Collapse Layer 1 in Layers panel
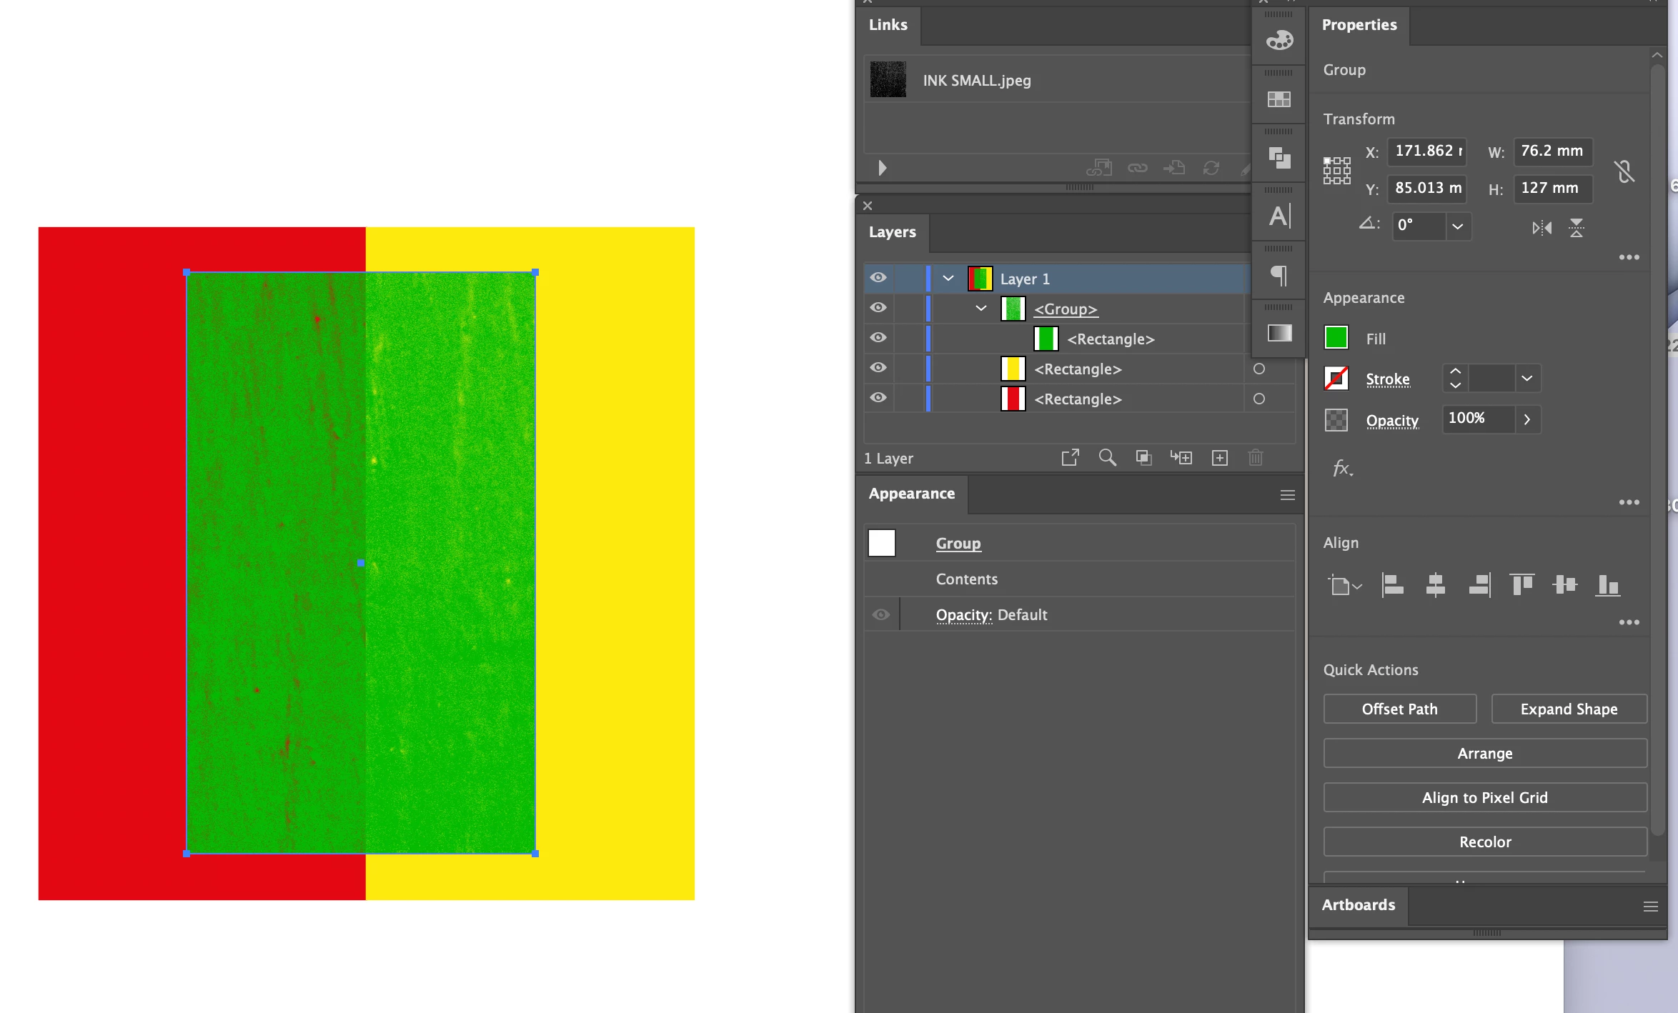The image size is (1678, 1013). pyautogui.click(x=948, y=278)
